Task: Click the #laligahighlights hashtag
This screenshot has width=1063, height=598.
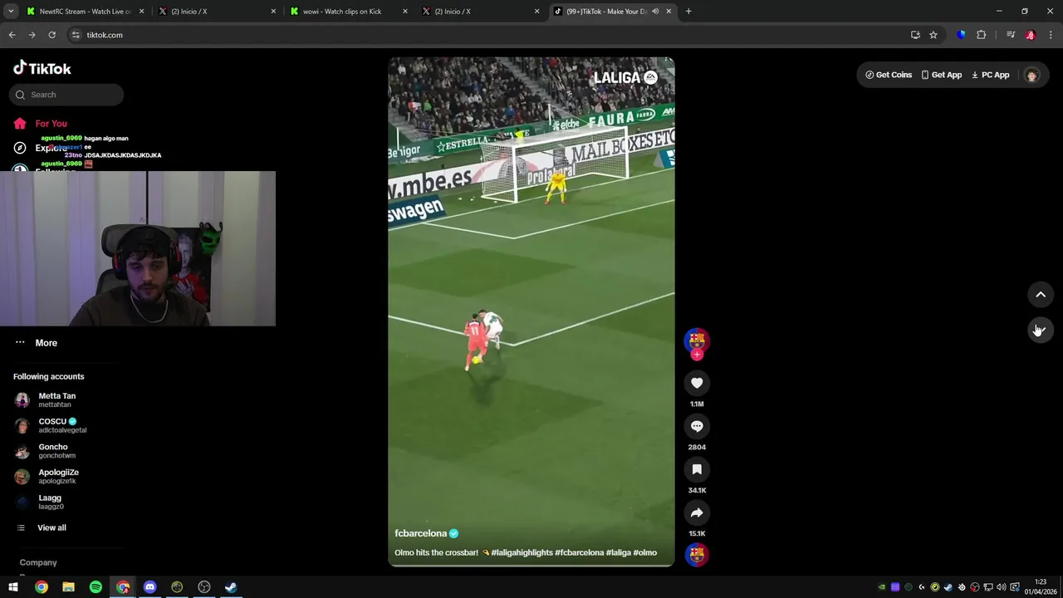Action: pyautogui.click(x=522, y=552)
